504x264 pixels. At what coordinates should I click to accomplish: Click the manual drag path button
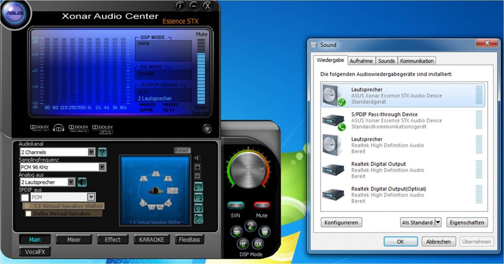(x=198, y=219)
